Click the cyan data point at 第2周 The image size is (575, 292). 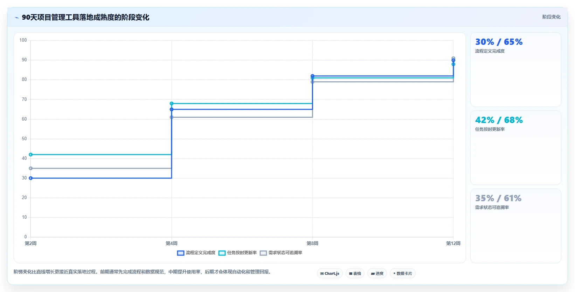coord(31,155)
